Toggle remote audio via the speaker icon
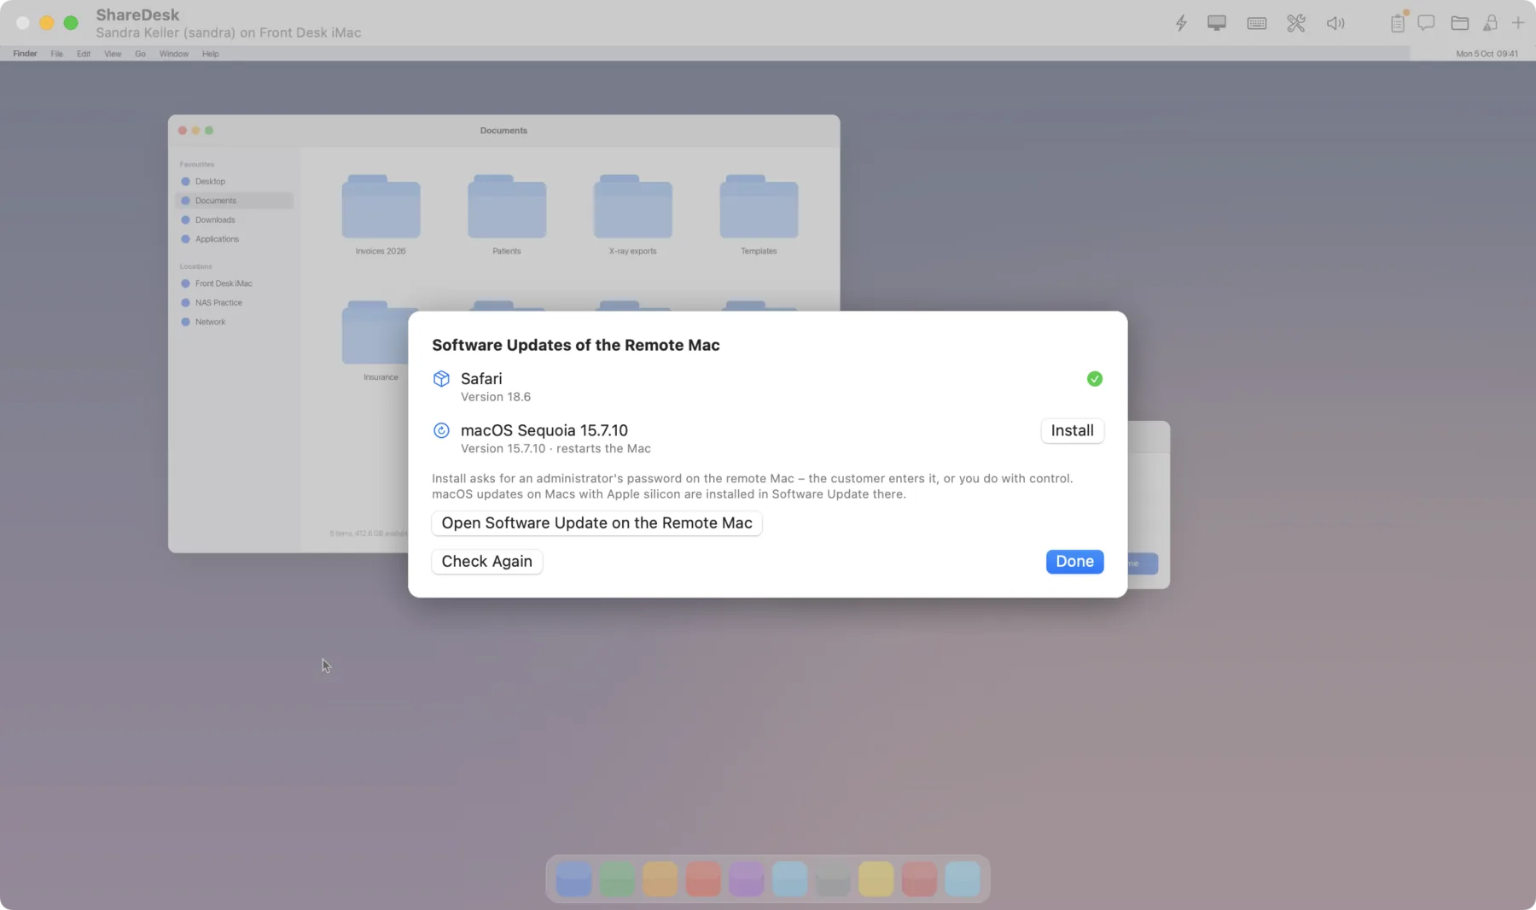 [x=1335, y=23]
